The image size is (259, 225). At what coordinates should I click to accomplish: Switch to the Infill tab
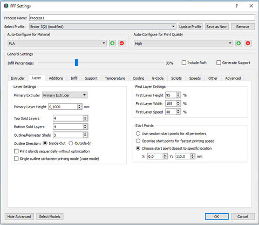click(74, 78)
